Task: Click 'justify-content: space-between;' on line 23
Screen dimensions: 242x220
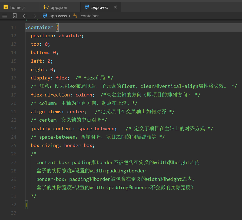Action: tap(74, 129)
